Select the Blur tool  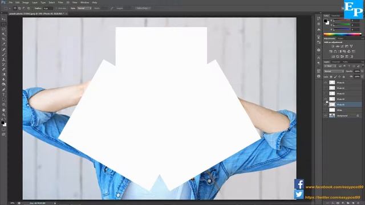point(3,79)
